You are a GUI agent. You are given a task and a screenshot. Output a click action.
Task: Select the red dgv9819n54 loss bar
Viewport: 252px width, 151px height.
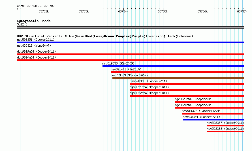tap(130, 54)
